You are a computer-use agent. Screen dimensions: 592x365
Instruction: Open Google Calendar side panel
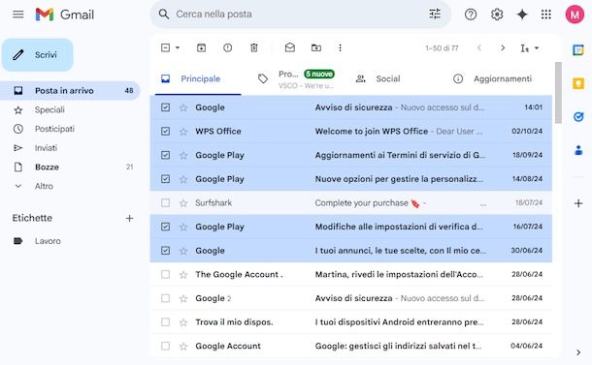(x=578, y=49)
